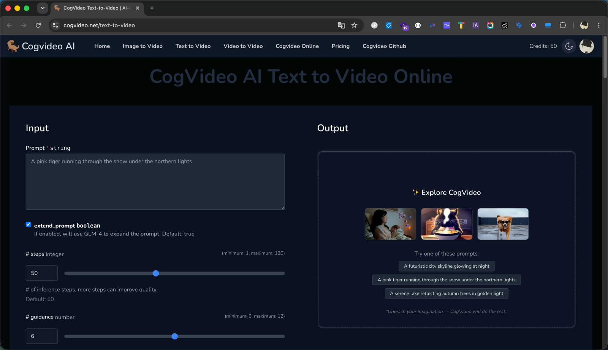Open Chrome profile avatar in toolbar
608x350 pixels.
pyautogui.click(x=584, y=25)
